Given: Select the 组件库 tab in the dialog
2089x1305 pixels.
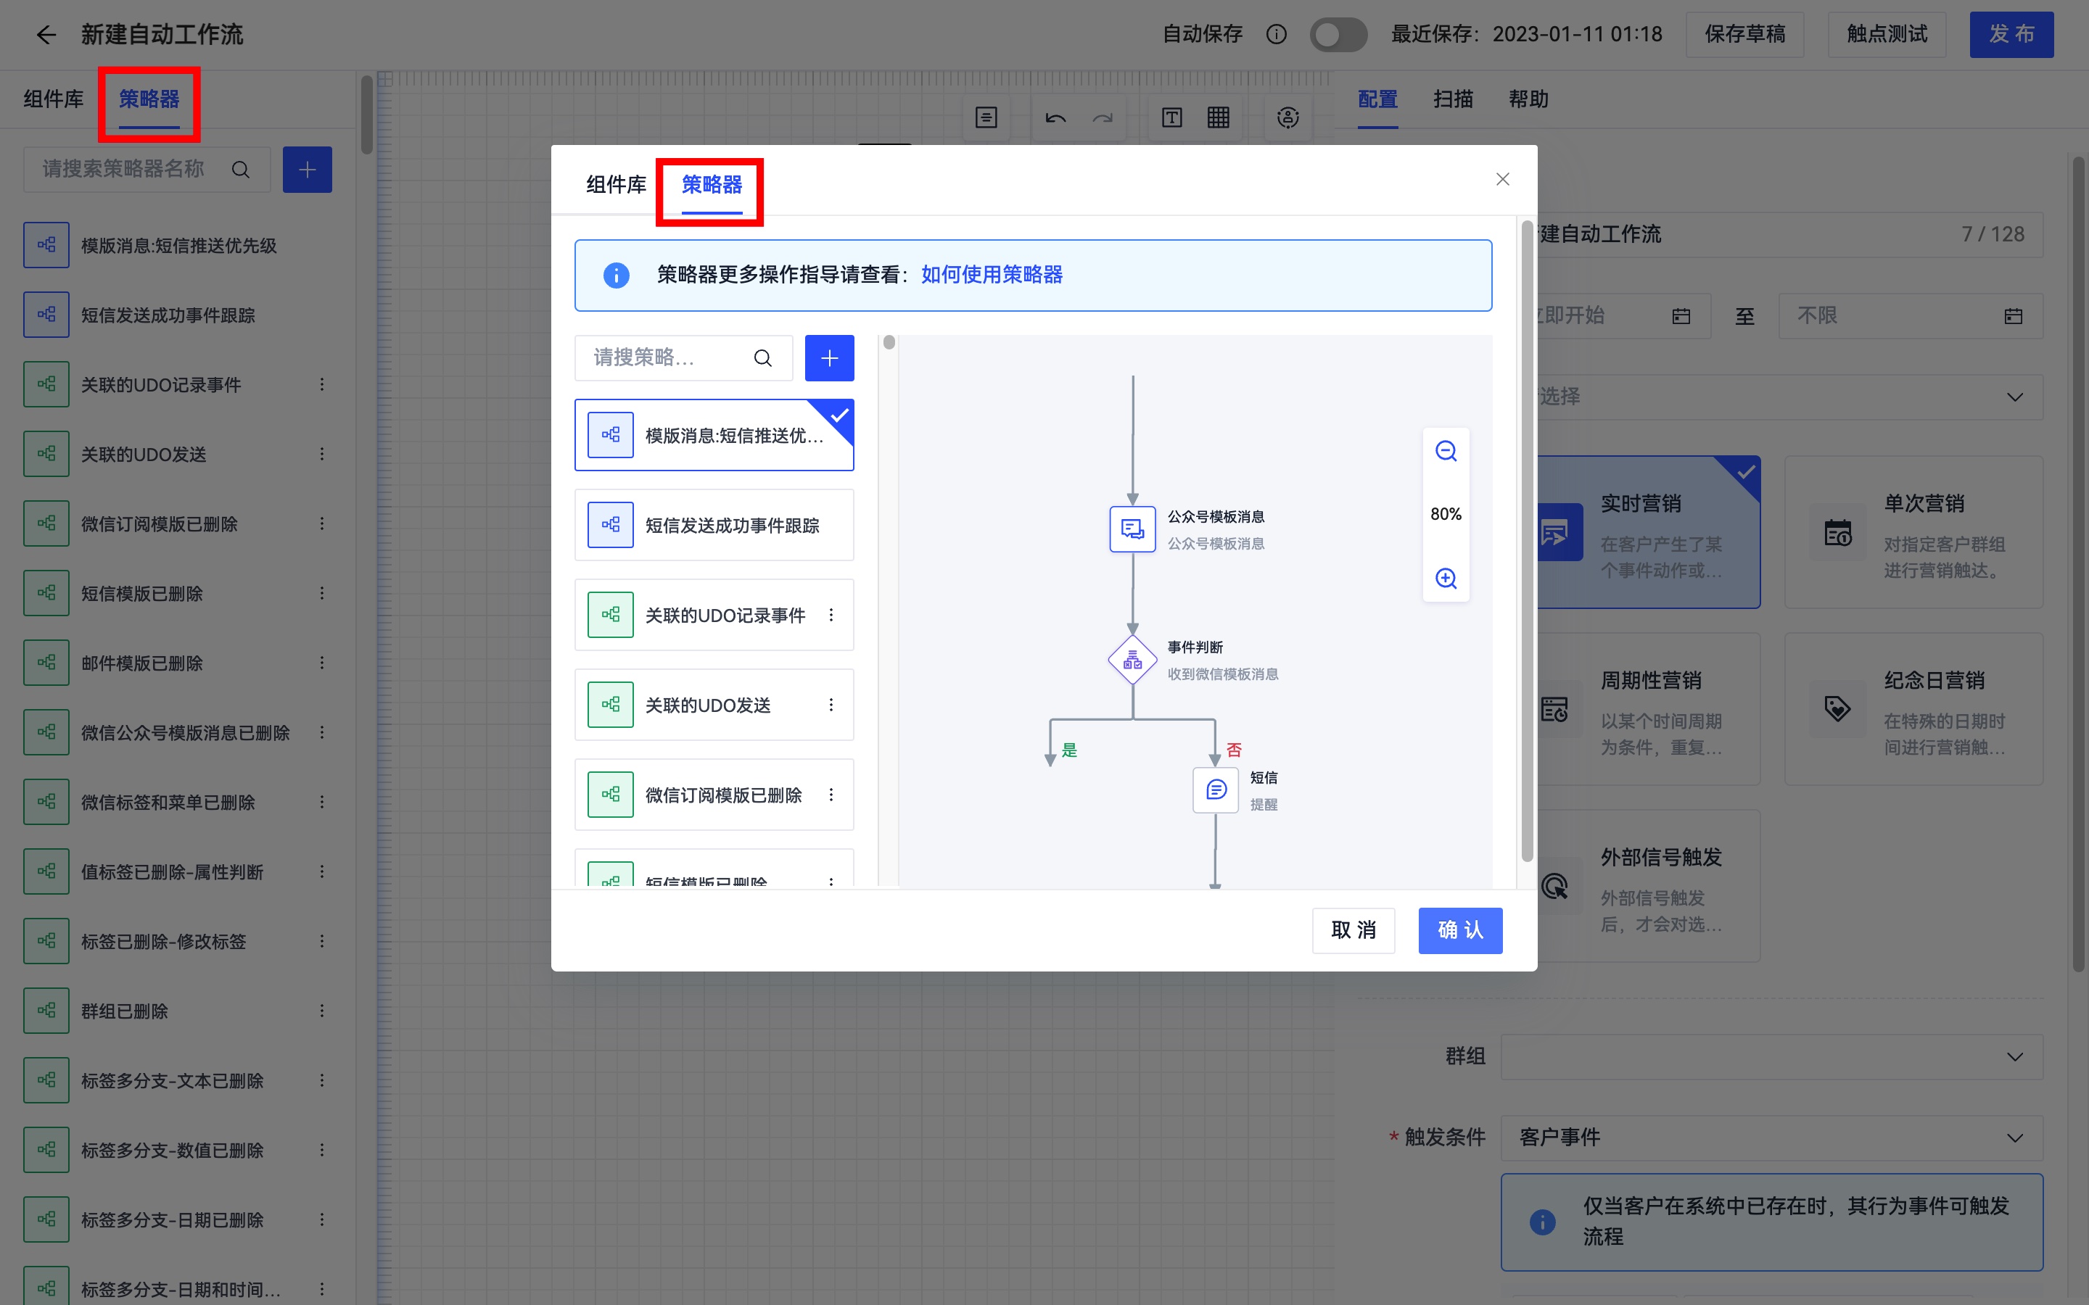Looking at the screenshot, I should pyautogui.click(x=617, y=185).
